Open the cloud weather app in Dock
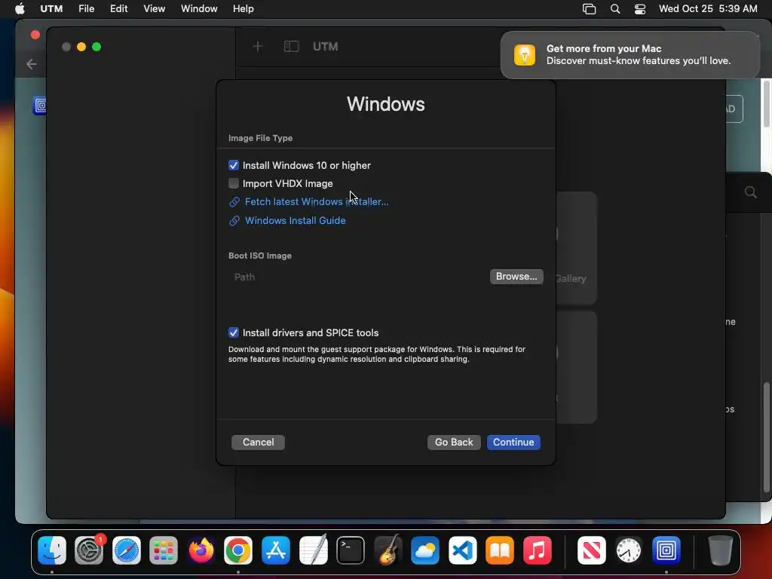Screen dimensions: 772x579 pyautogui.click(x=425, y=550)
